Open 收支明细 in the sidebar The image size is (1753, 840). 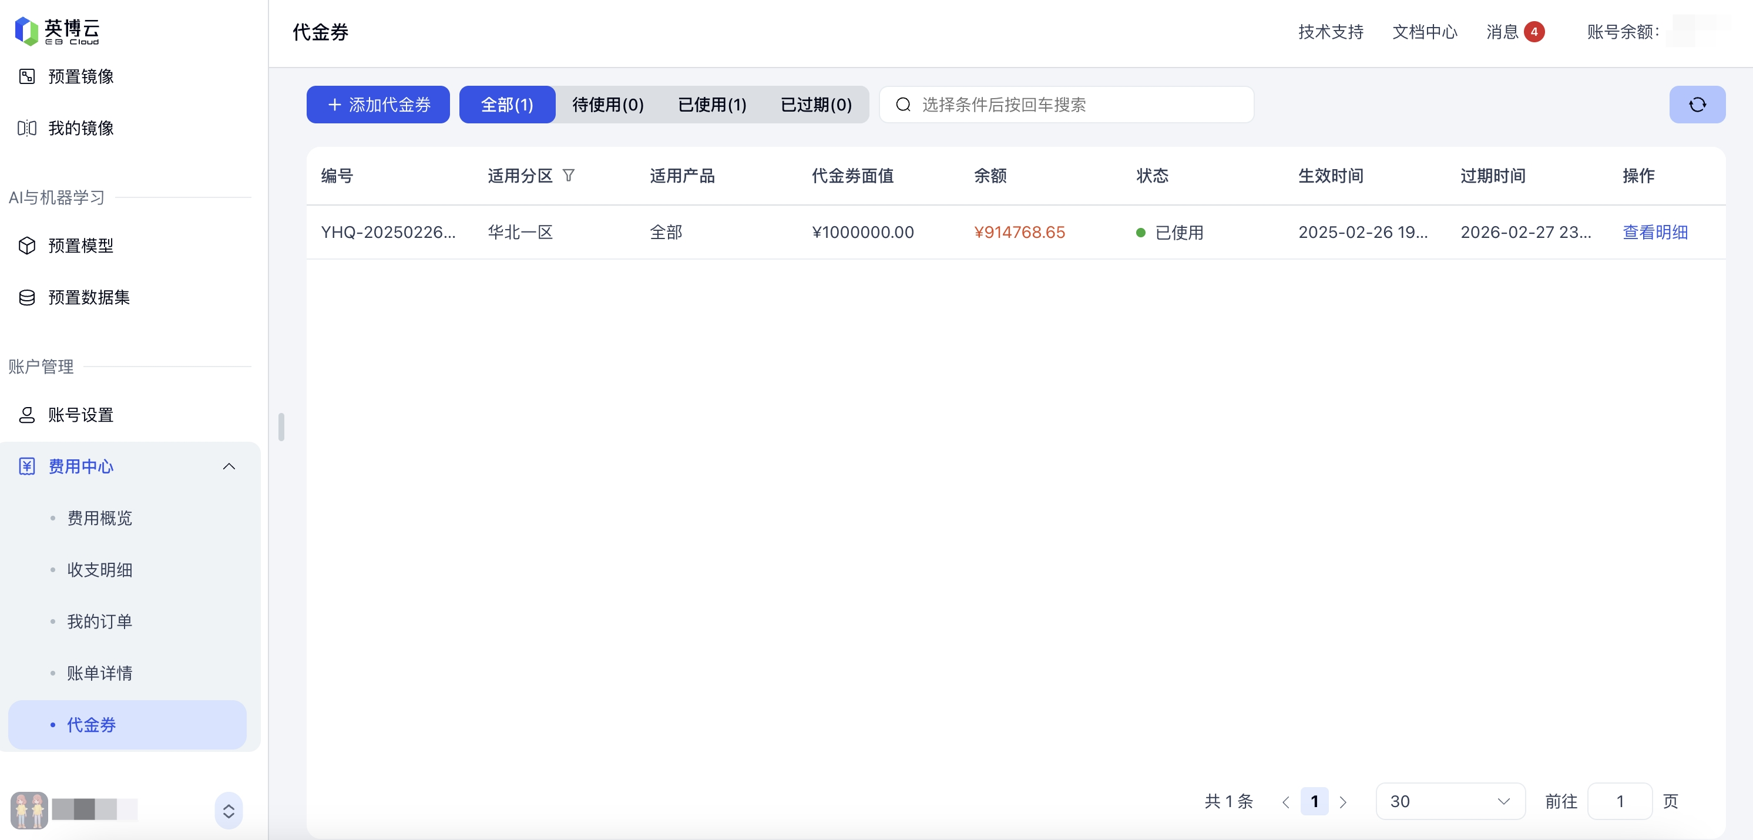tap(99, 570)
